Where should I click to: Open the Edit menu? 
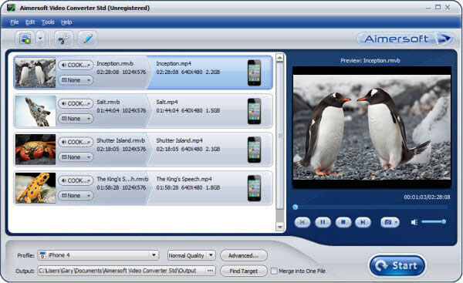tap(30, 22)
